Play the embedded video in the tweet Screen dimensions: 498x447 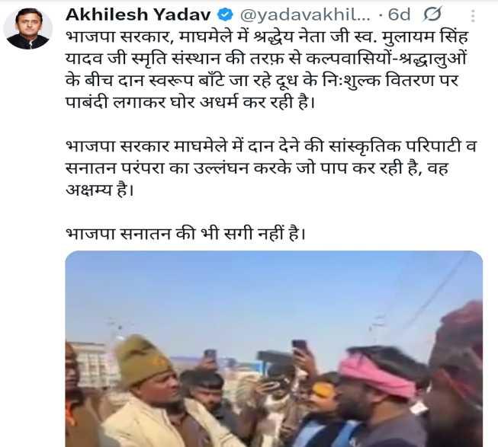point(274,349)
